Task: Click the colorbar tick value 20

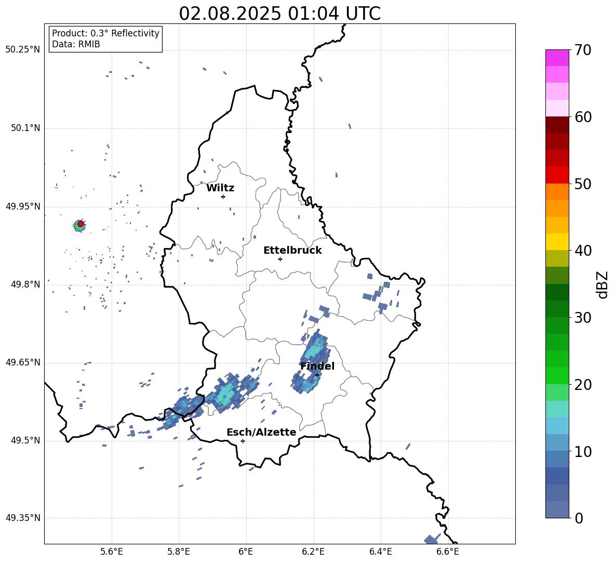Action: pyautogui.click(x=583, y=385)
